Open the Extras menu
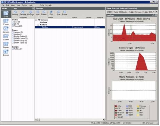Viewport: 160px width, 126px height. pyautogui.click(x=24, y=5)
